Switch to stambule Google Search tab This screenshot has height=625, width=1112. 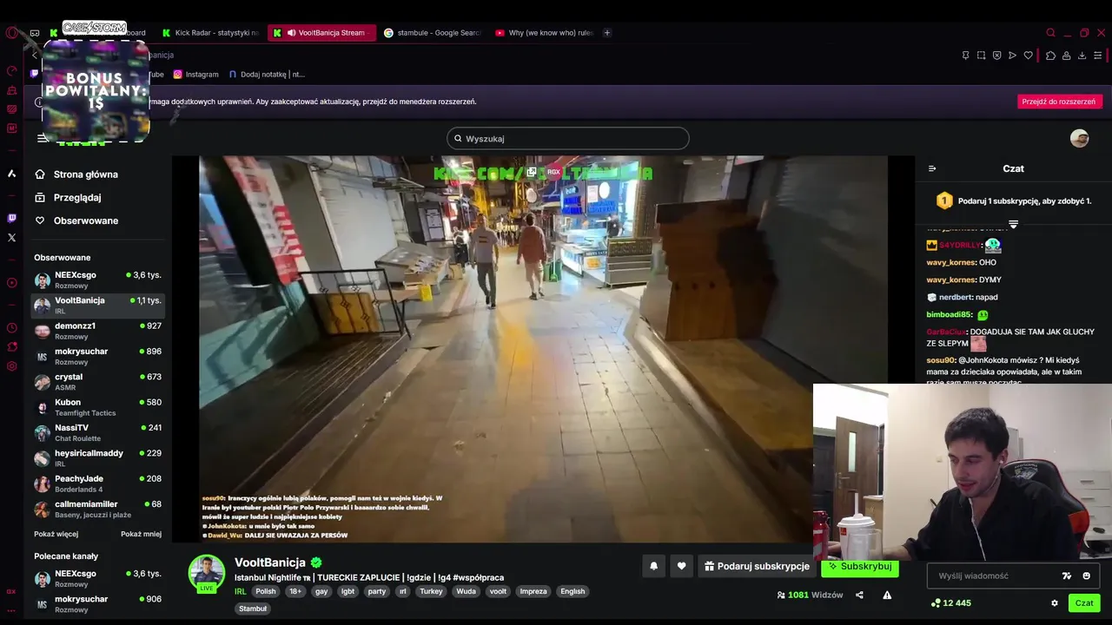433,33
